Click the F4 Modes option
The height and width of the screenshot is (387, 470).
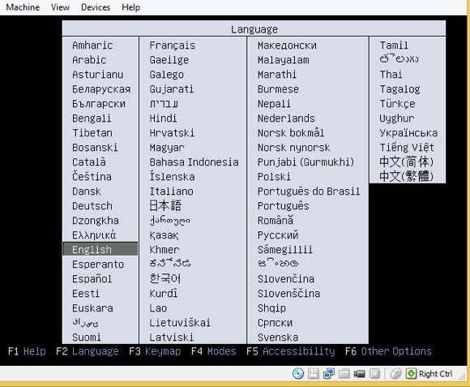click(213, 351)
